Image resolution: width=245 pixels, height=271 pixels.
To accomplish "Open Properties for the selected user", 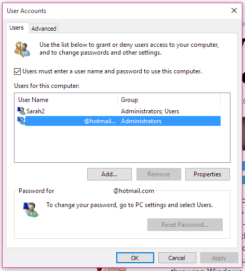I will point(208,174).
